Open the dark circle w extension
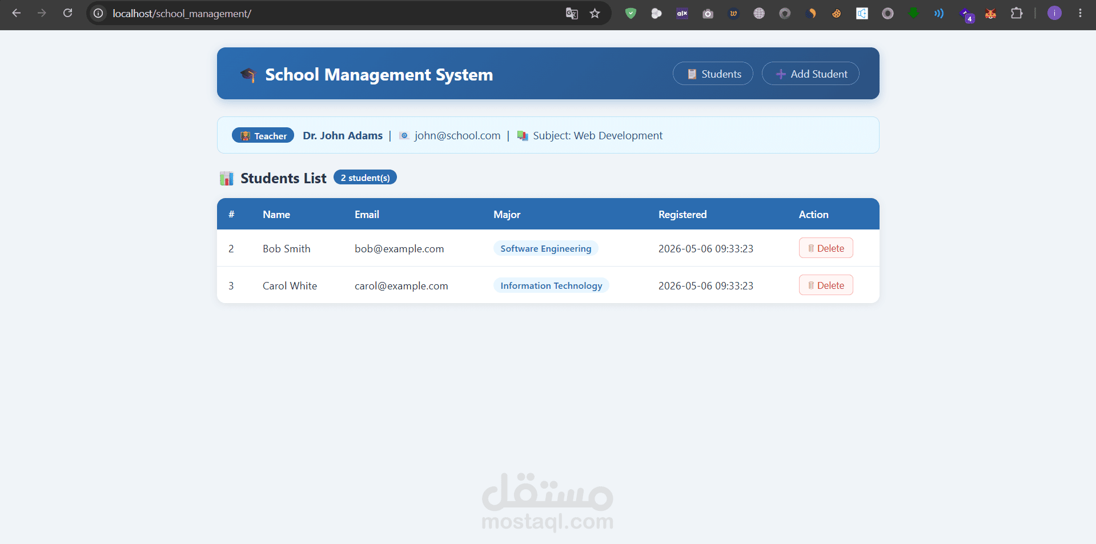 click(733, 13)
